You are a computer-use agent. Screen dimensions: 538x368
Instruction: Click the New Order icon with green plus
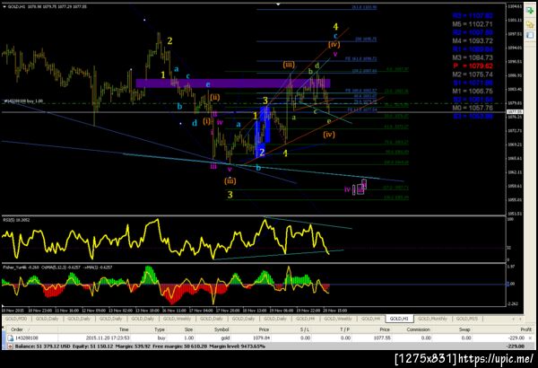click(x=530, y=11)
